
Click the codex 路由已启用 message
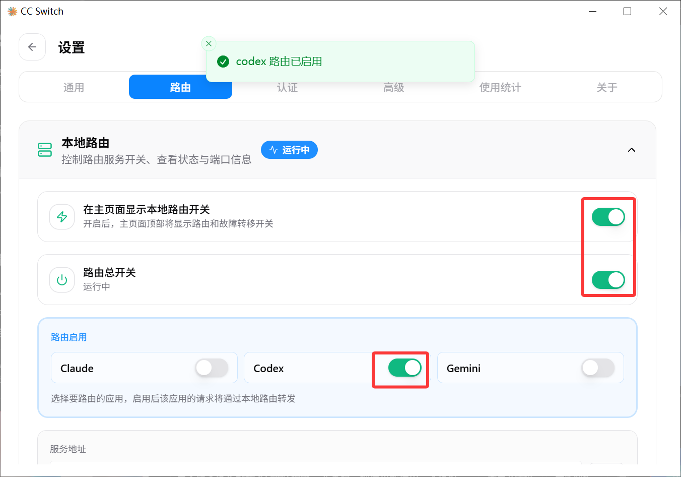pos(279,62)
